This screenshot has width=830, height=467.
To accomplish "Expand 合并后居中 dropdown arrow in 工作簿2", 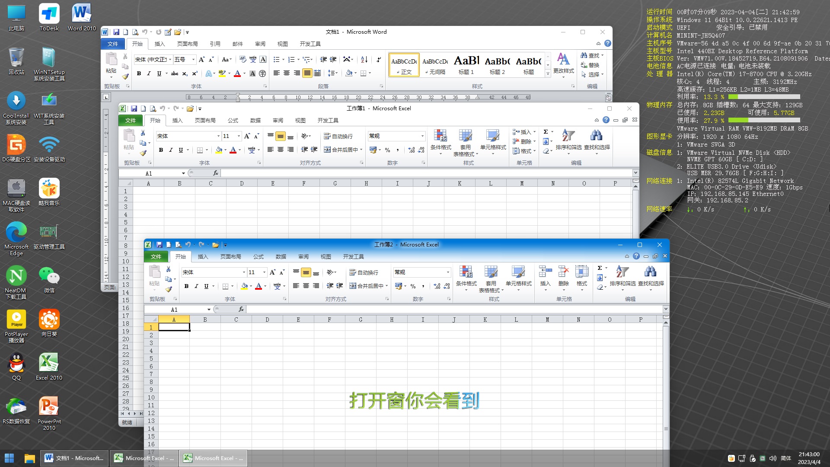I will coord(386,286).
